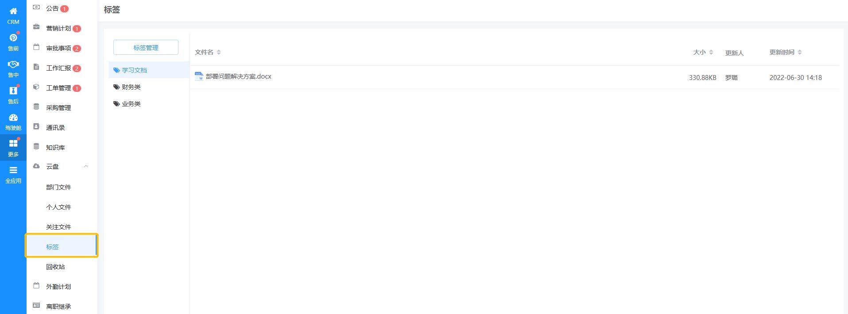
Task: Click the 标签管理 button
Action: click(x=146, y=47)
